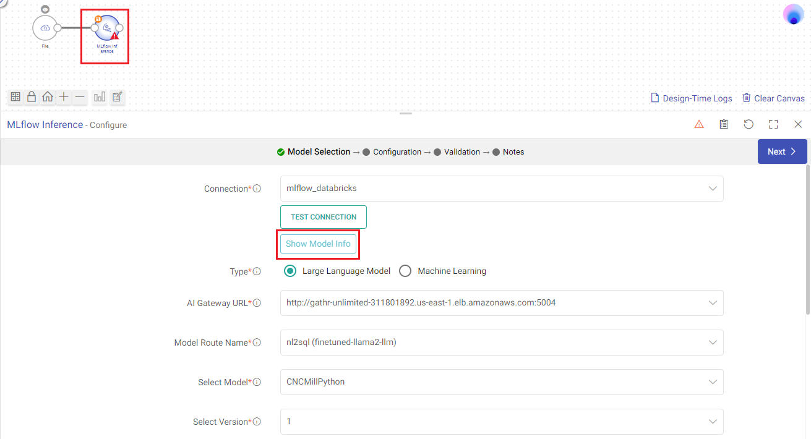Reset canvas view with the home icon
Screen dimensions: 811x439
click(x=47, y=96)
